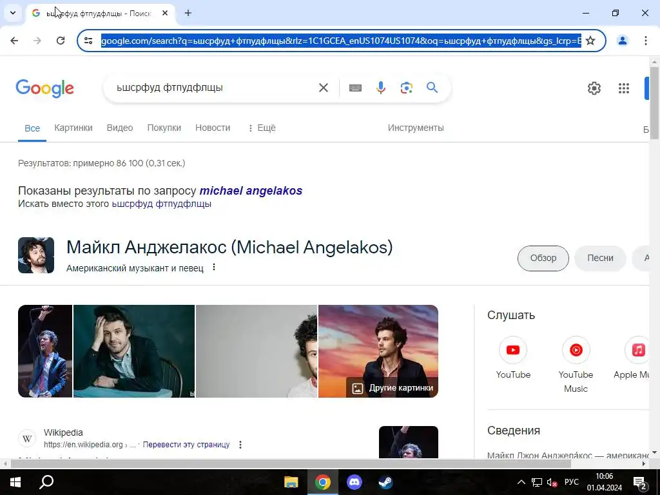Viewport: 660px width, 495px height.
Task: Click Michael Angelakos profile thumbnail
Action: pyautogui.click(x=36, y=255)
